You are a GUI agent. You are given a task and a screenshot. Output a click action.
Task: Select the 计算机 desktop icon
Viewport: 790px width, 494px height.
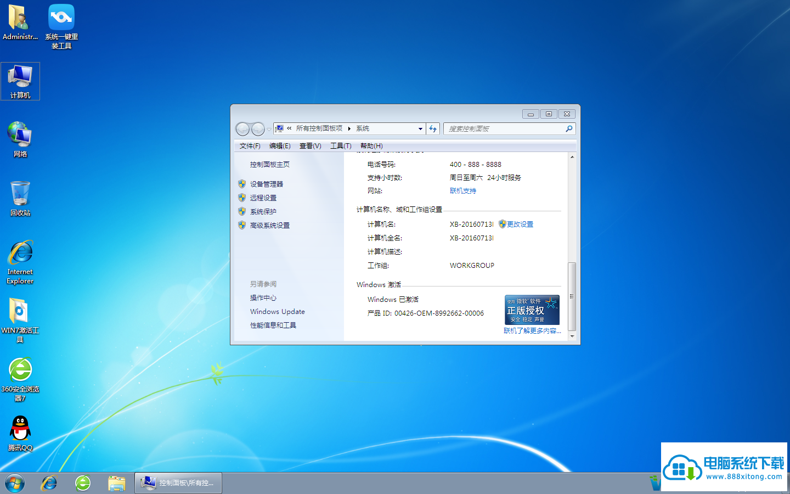pyautogui.click(x=20, y=81)
